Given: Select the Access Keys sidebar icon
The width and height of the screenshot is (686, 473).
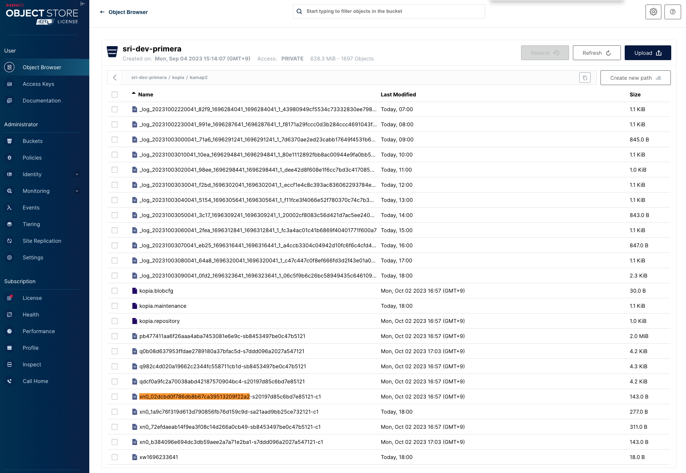Looking at the screenshot, I should (x=9, y=84).
